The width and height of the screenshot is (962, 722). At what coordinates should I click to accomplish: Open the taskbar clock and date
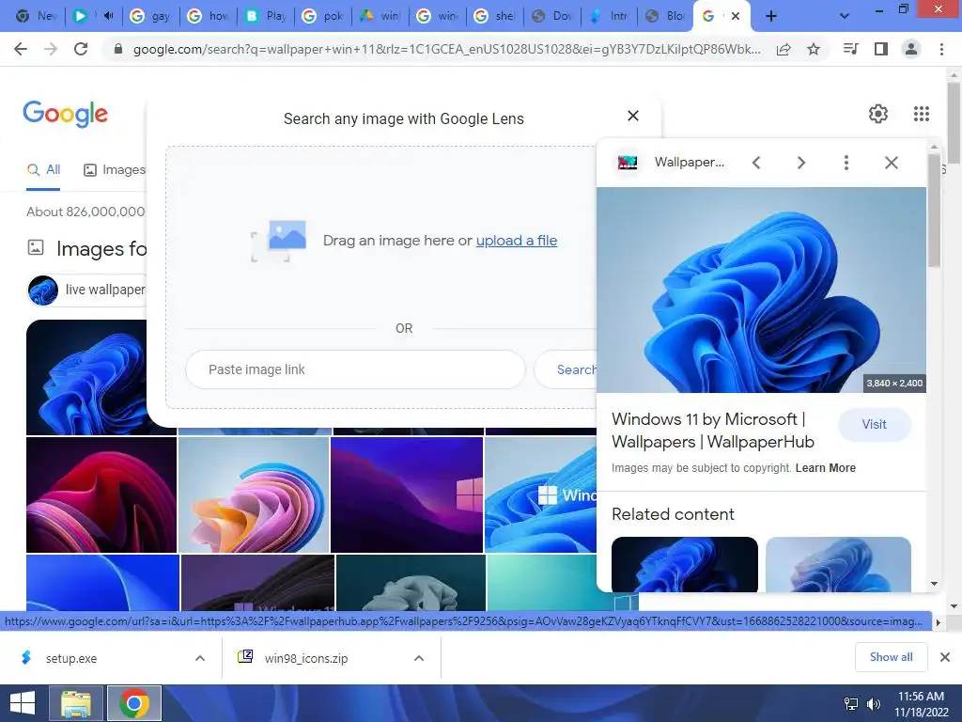922,704
